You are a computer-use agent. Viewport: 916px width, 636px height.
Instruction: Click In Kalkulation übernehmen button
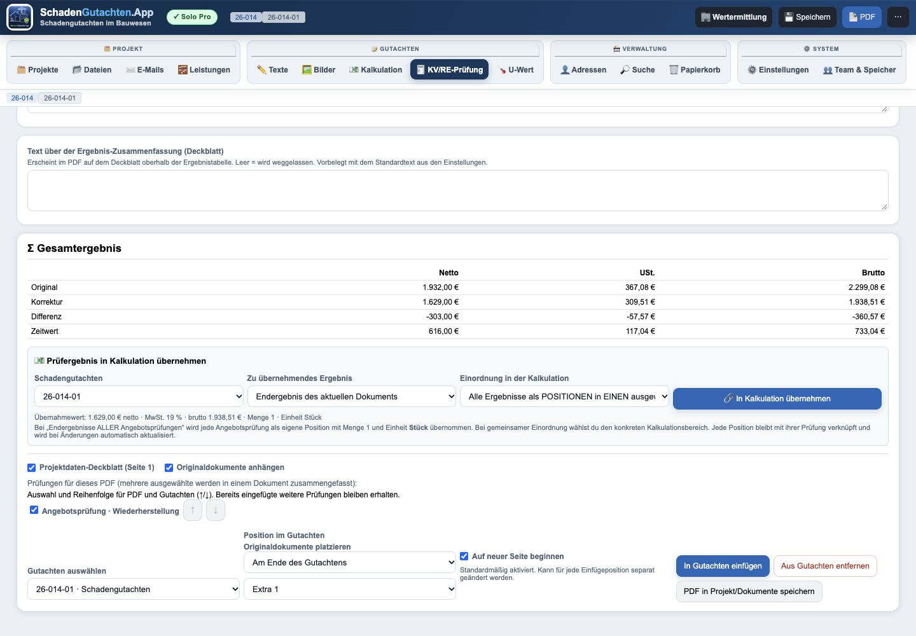[x=777, y=399]
